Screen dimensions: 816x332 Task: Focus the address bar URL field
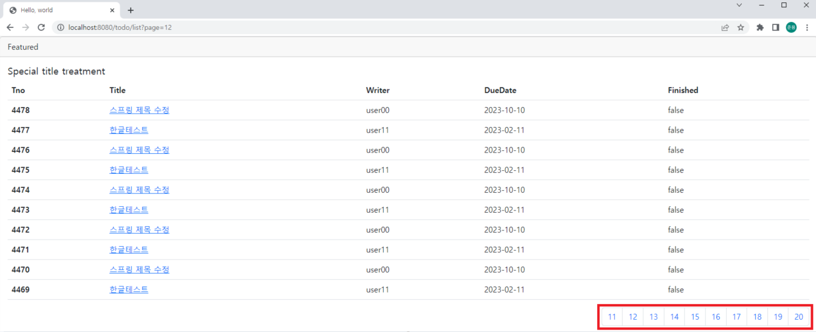(389, 27)
